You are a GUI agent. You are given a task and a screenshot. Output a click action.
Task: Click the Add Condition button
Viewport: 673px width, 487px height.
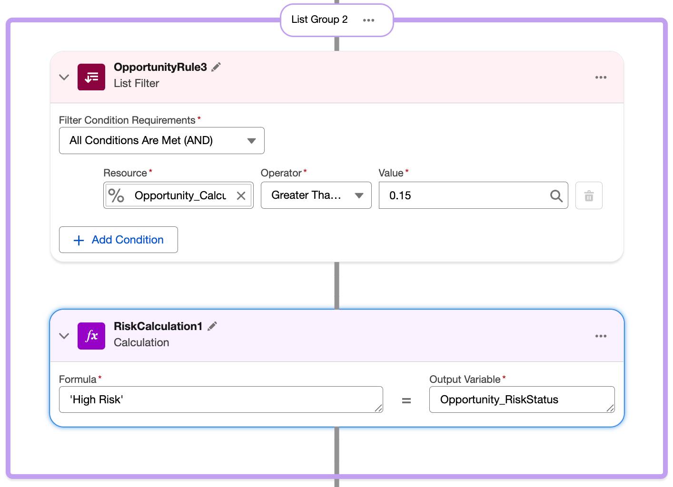(x=119, y=240)
